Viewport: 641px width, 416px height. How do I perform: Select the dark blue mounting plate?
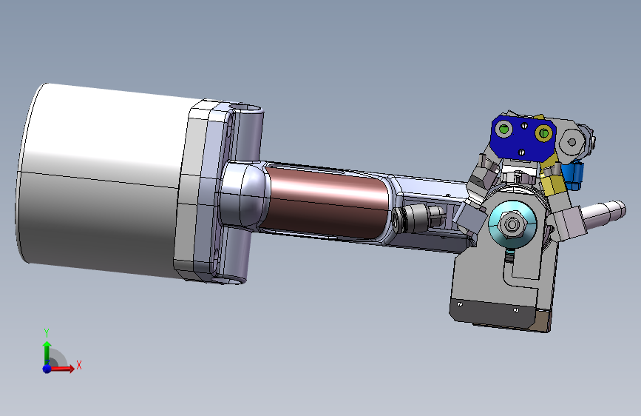click(523, 138)
